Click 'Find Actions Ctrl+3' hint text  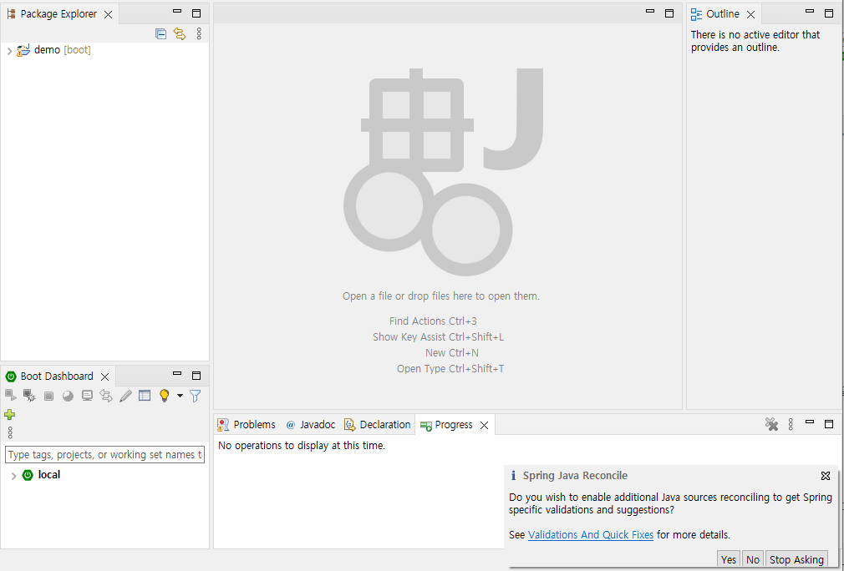(x=433, y=321)
